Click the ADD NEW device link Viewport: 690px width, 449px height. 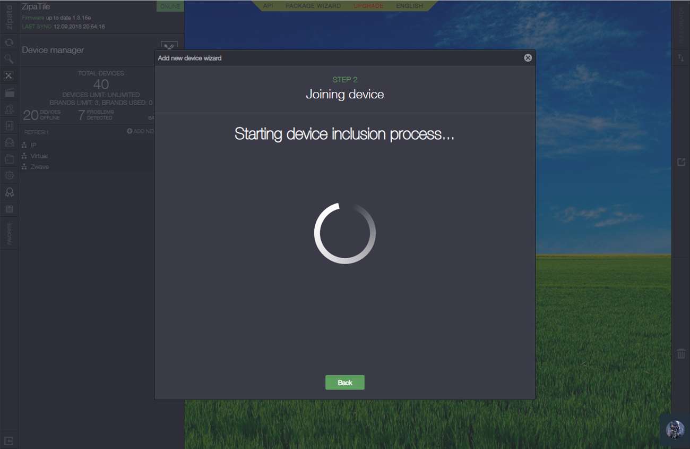pyautogui.click(x=141, y=131)
